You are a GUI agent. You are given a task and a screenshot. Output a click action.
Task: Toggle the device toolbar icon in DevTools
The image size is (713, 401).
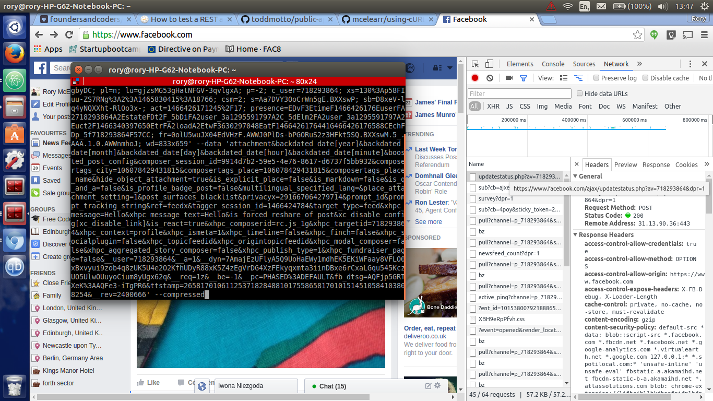pyautogui.click(x=489, y=64)
